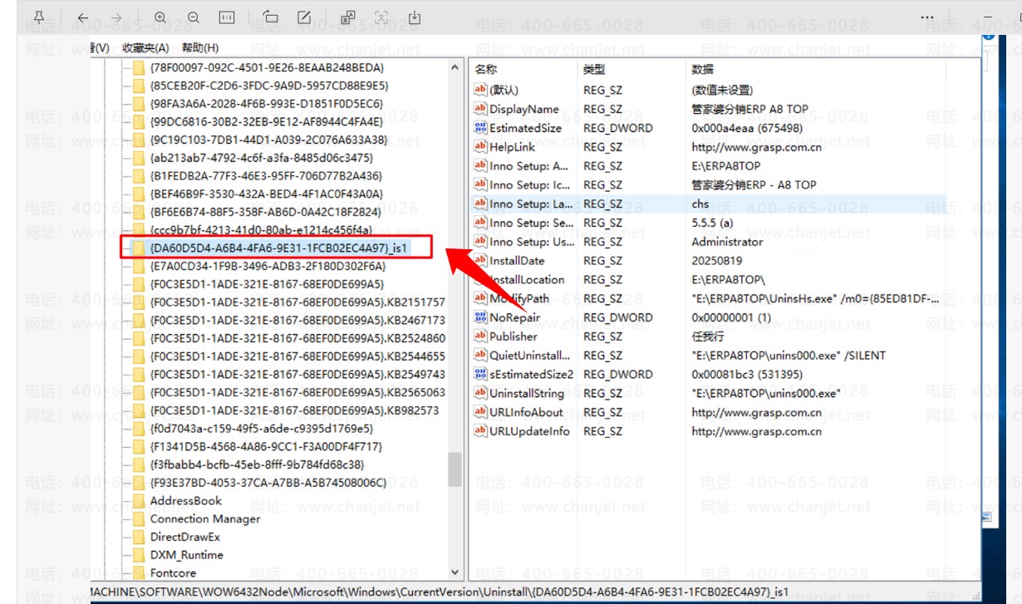The width and height of the screenshot is (1022, 604).
Task: Select the InstallDate value name
Action: [x=517, y=261]
